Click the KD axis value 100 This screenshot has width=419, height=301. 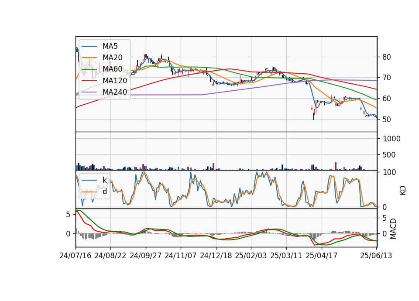(389, 172)
